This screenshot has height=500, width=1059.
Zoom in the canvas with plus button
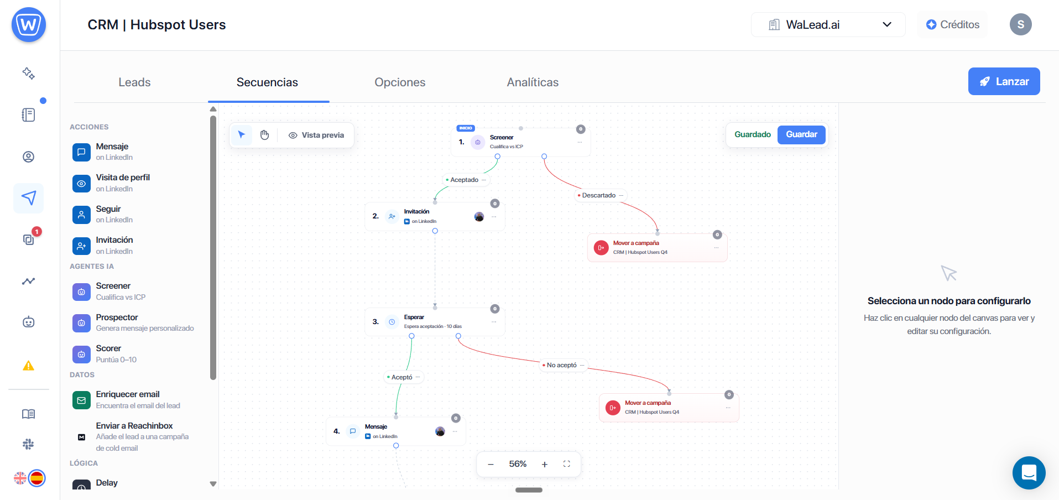click(545, 464)
